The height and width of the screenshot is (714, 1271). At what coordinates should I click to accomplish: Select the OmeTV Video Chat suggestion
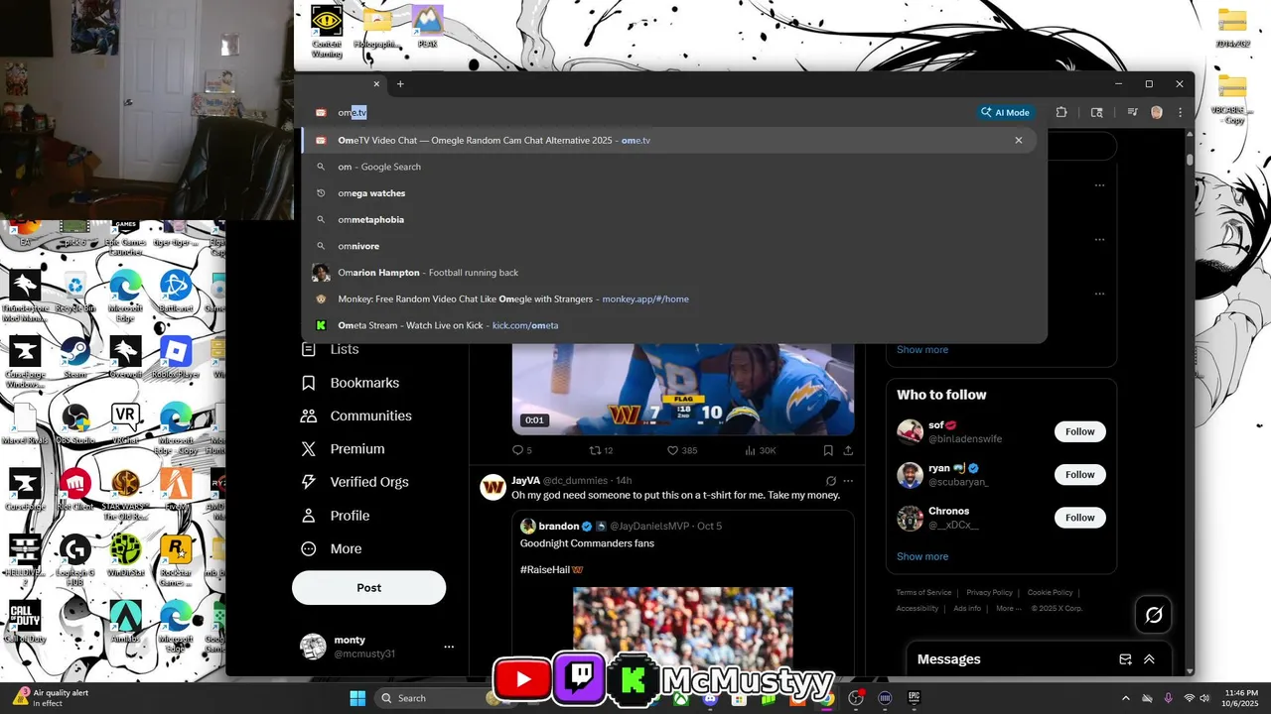coord(669,141)
